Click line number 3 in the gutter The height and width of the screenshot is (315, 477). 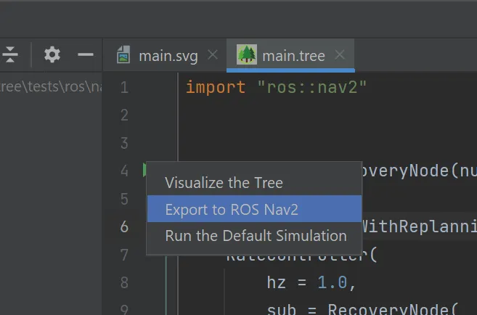[124, 143]
